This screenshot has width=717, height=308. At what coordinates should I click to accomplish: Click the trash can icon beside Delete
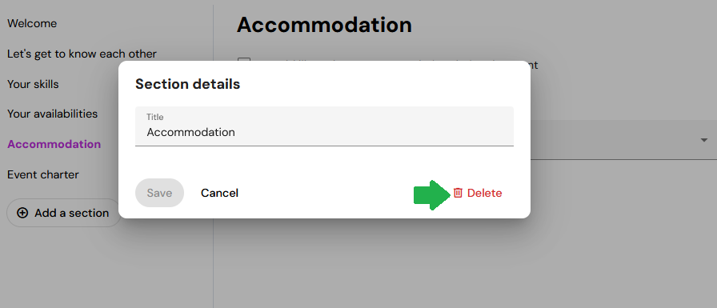point(459,193)
